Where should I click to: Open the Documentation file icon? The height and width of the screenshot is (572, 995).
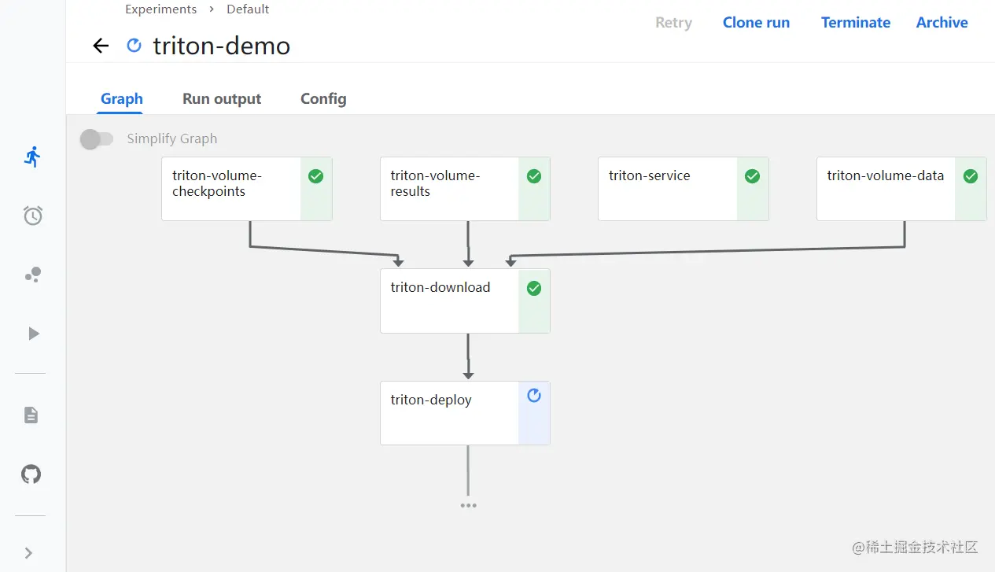point(31,415)
